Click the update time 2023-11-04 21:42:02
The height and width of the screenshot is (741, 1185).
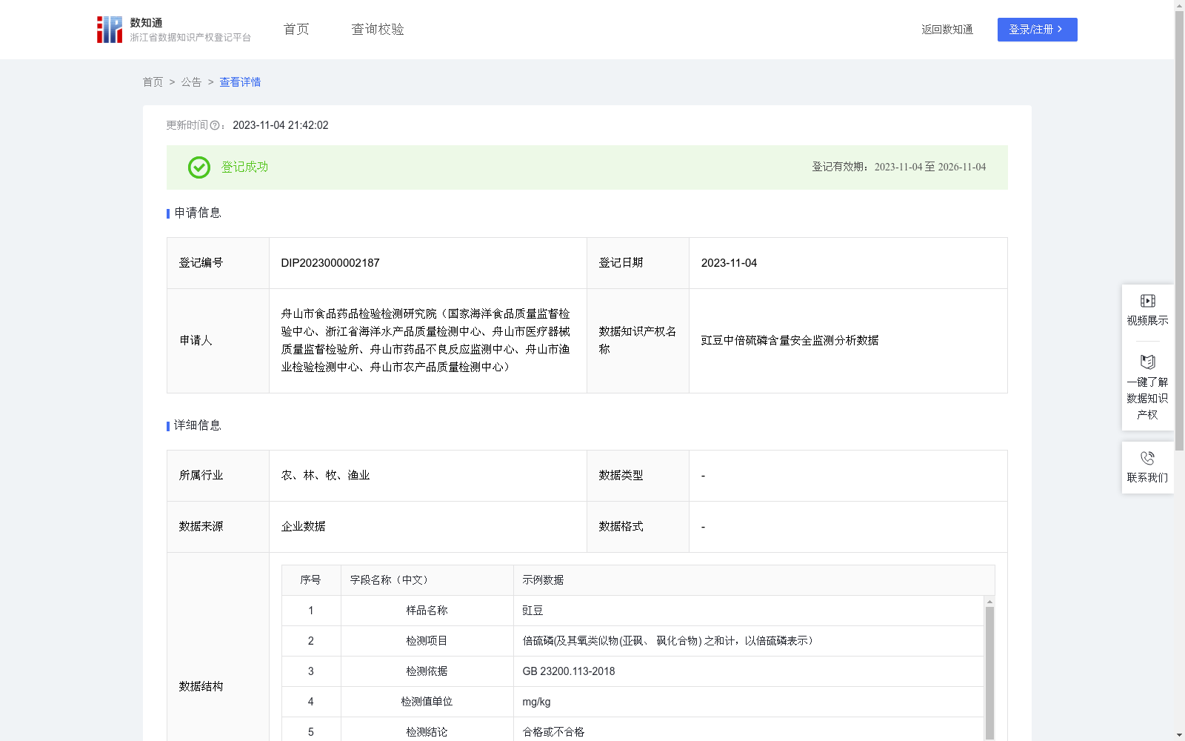281,126
